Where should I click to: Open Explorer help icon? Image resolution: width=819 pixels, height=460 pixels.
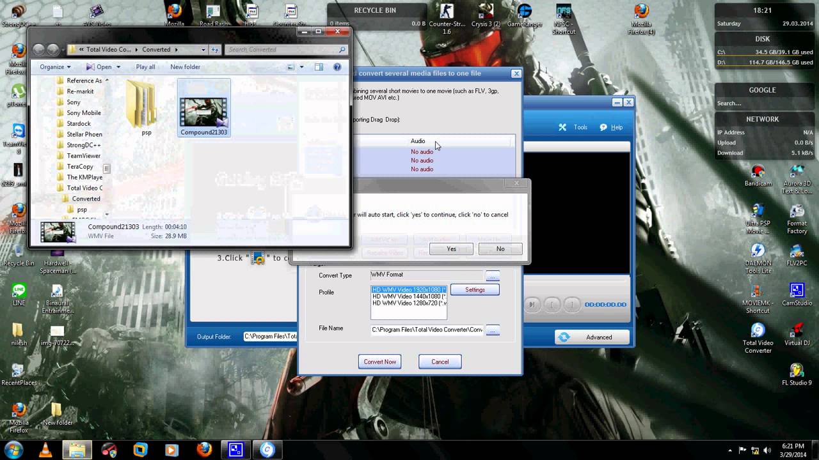tap(337, 67)
